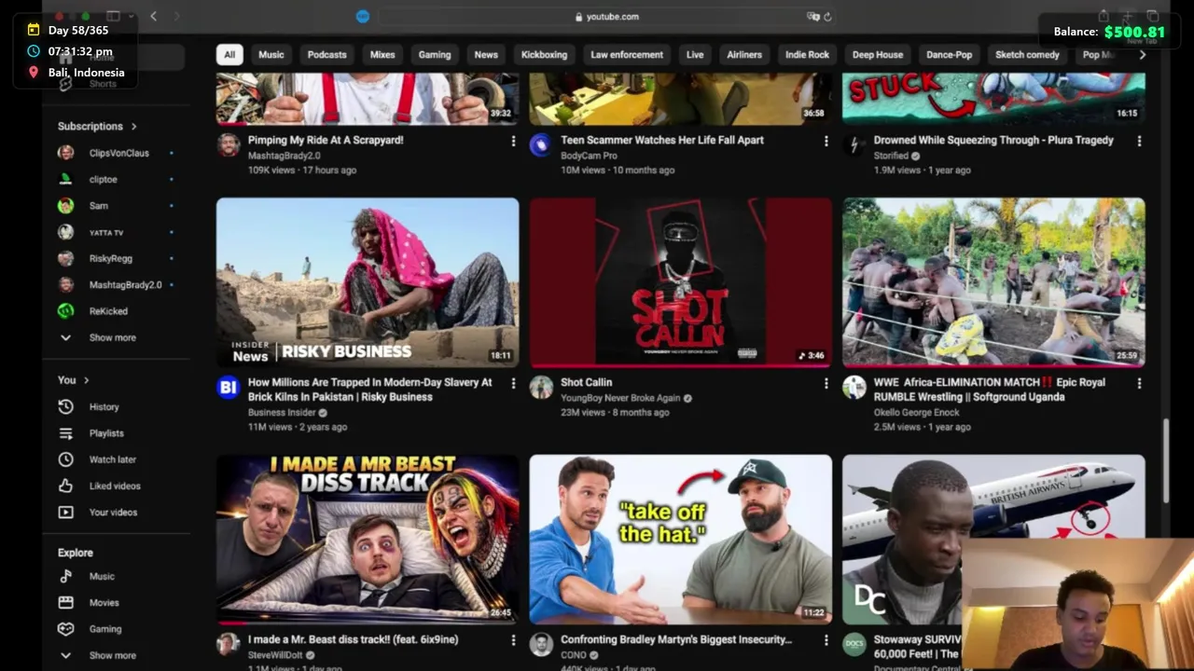
Task: Open MashtagBrady2.0 subscription in sidebar
Action: [125, 284]
